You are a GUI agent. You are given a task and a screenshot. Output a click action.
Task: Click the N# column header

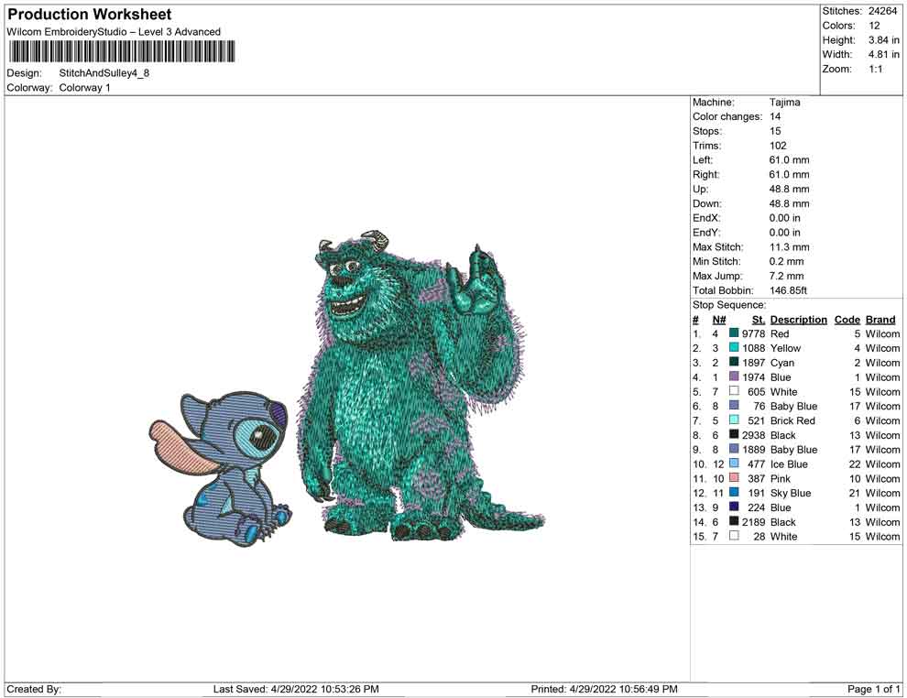pos(719,320)
